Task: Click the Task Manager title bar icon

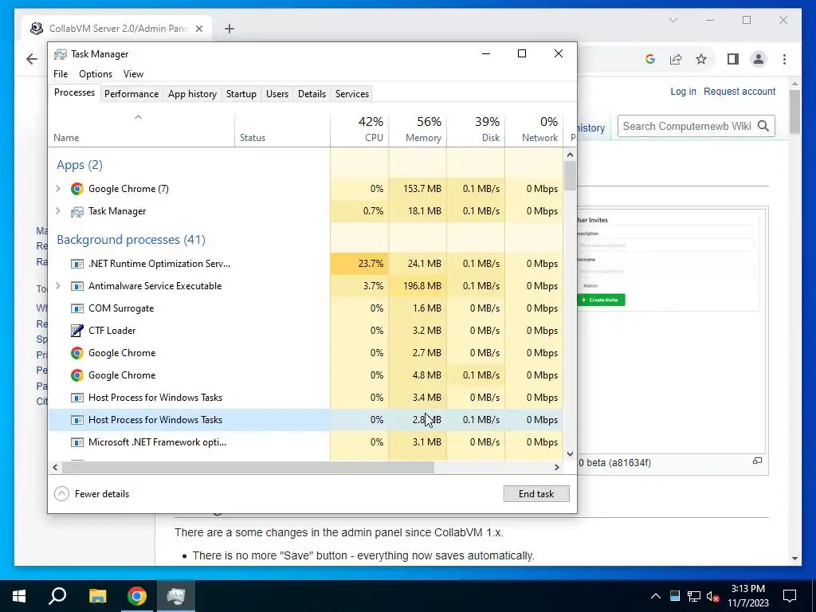Action: pos(61,54)
